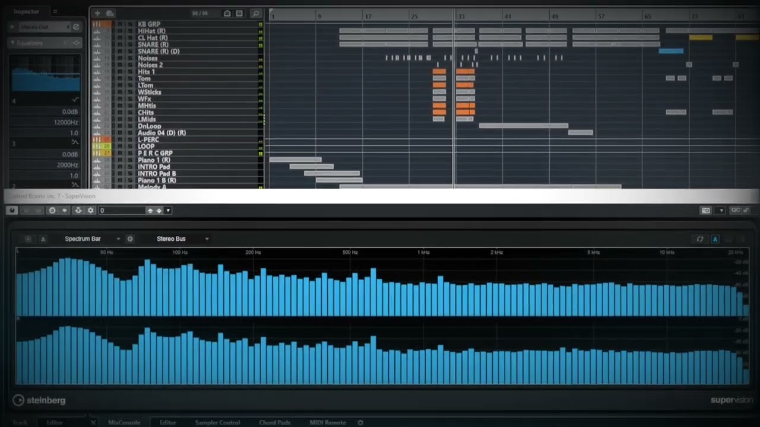Click the 12000Hz EQ frequency value
Viewport: 760px width, 427px height.
[66, 122]
